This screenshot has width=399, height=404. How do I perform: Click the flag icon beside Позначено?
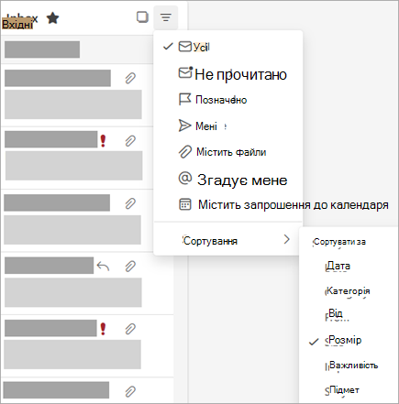(x=184, y=100)
